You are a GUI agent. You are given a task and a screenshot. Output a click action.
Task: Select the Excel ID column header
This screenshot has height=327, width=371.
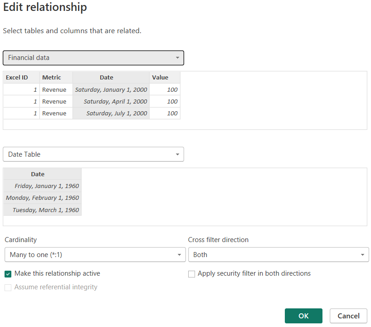pos(21,78)
